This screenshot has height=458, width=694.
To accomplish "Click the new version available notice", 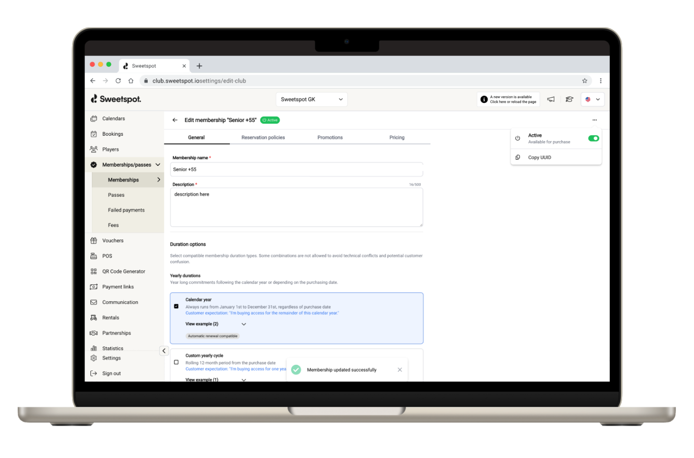I will pos(508,99).
